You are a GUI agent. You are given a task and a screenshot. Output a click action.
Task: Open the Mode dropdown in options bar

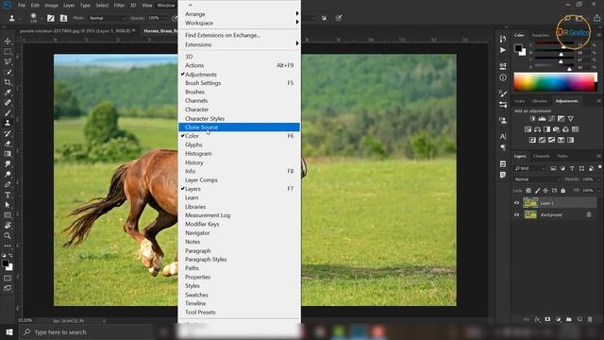pyautogui.click(x=107, y=18)
